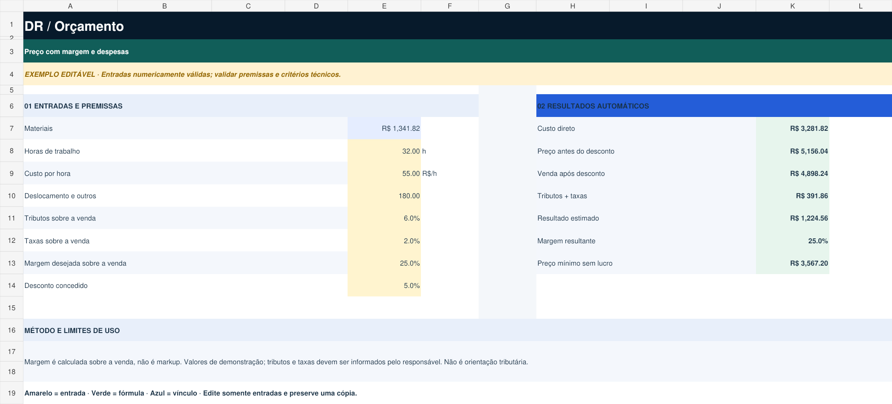Click the Tributos + taxas value R$ 391.86
The image size is (892, 404).
click(792, 196)
